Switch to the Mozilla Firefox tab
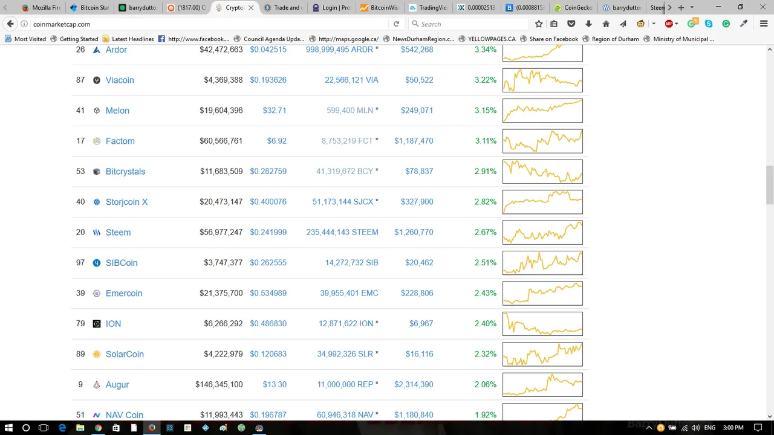Screen dimensions: 774x435 [x=41, y=8]
